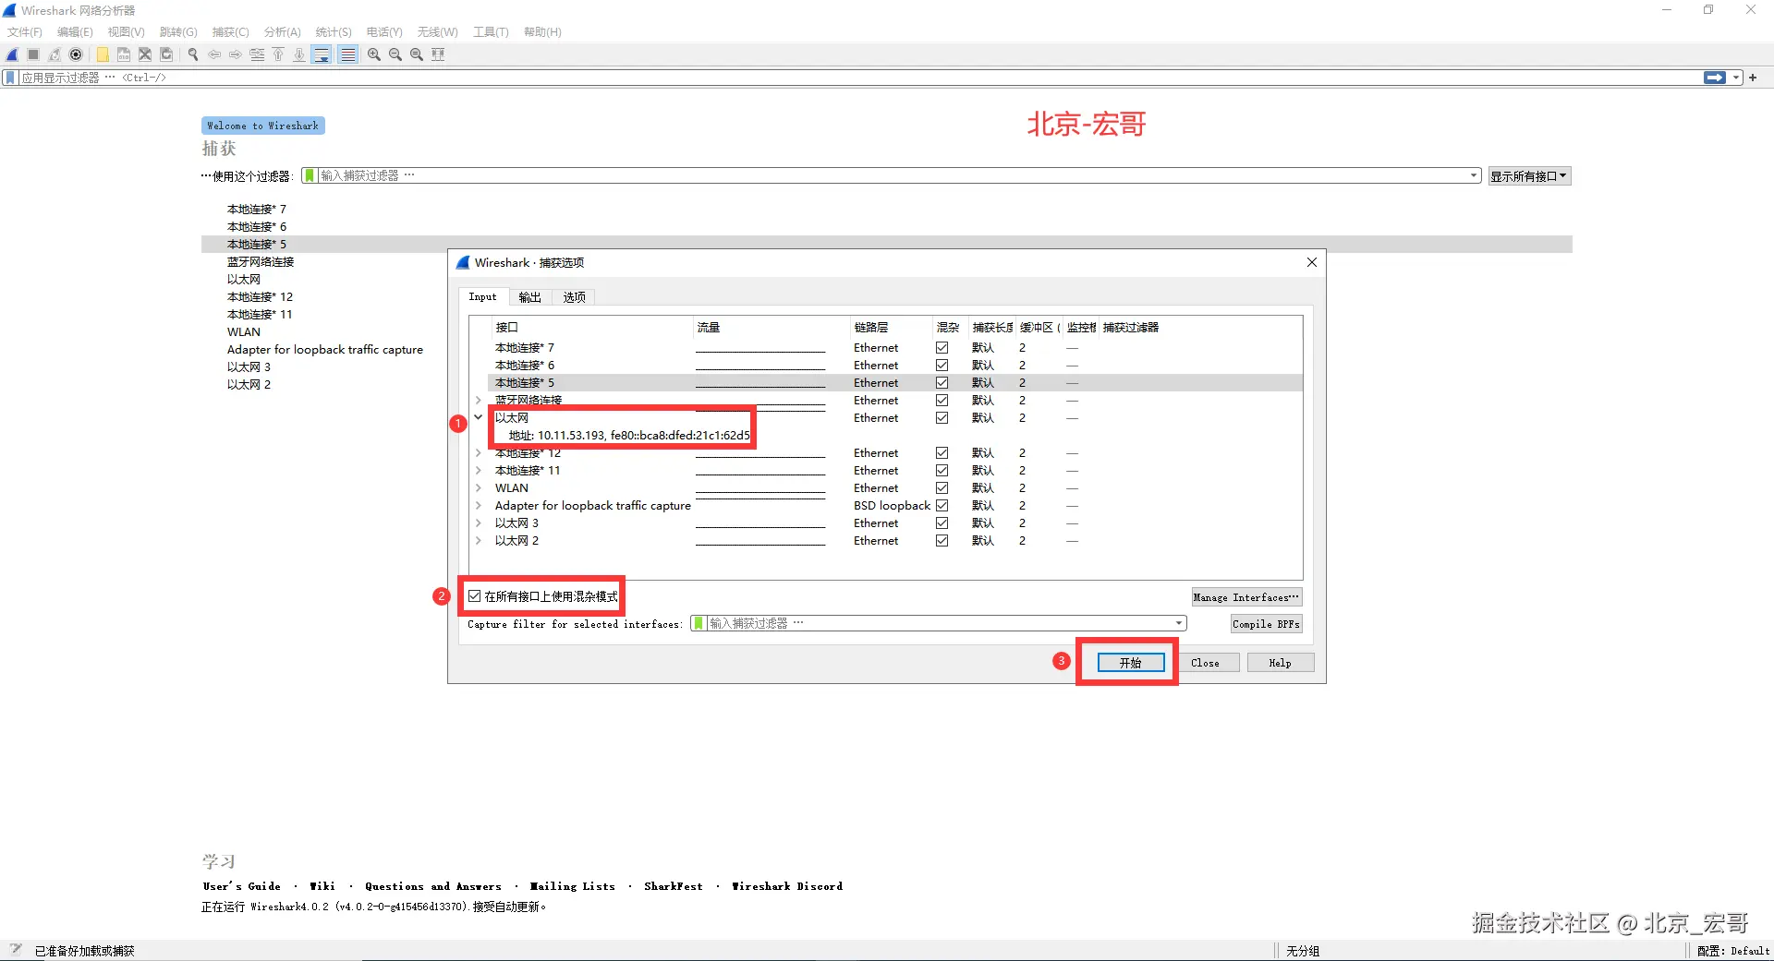
Task: Click the go forward arrow toolbar icon
Action: (236, 54)
